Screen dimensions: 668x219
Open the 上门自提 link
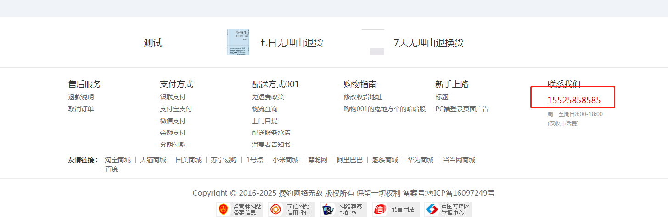[265, 121]
